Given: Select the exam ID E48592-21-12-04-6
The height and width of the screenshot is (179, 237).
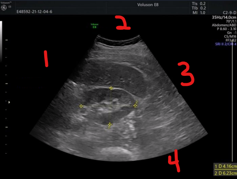Looking at the screenshot, I should 34,12.
